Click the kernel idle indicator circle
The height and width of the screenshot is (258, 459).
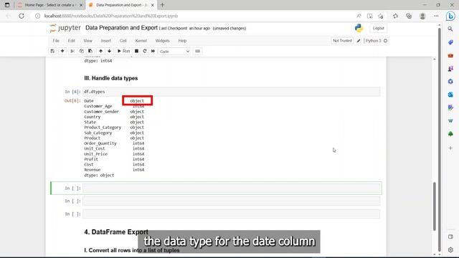pos(386,41)
